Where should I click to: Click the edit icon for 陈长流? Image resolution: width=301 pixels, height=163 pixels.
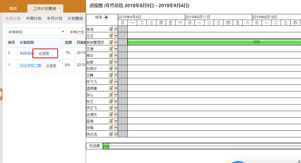111,134
